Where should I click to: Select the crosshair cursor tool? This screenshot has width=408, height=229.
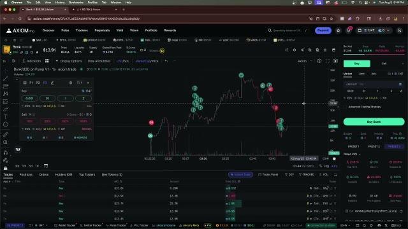6,71
